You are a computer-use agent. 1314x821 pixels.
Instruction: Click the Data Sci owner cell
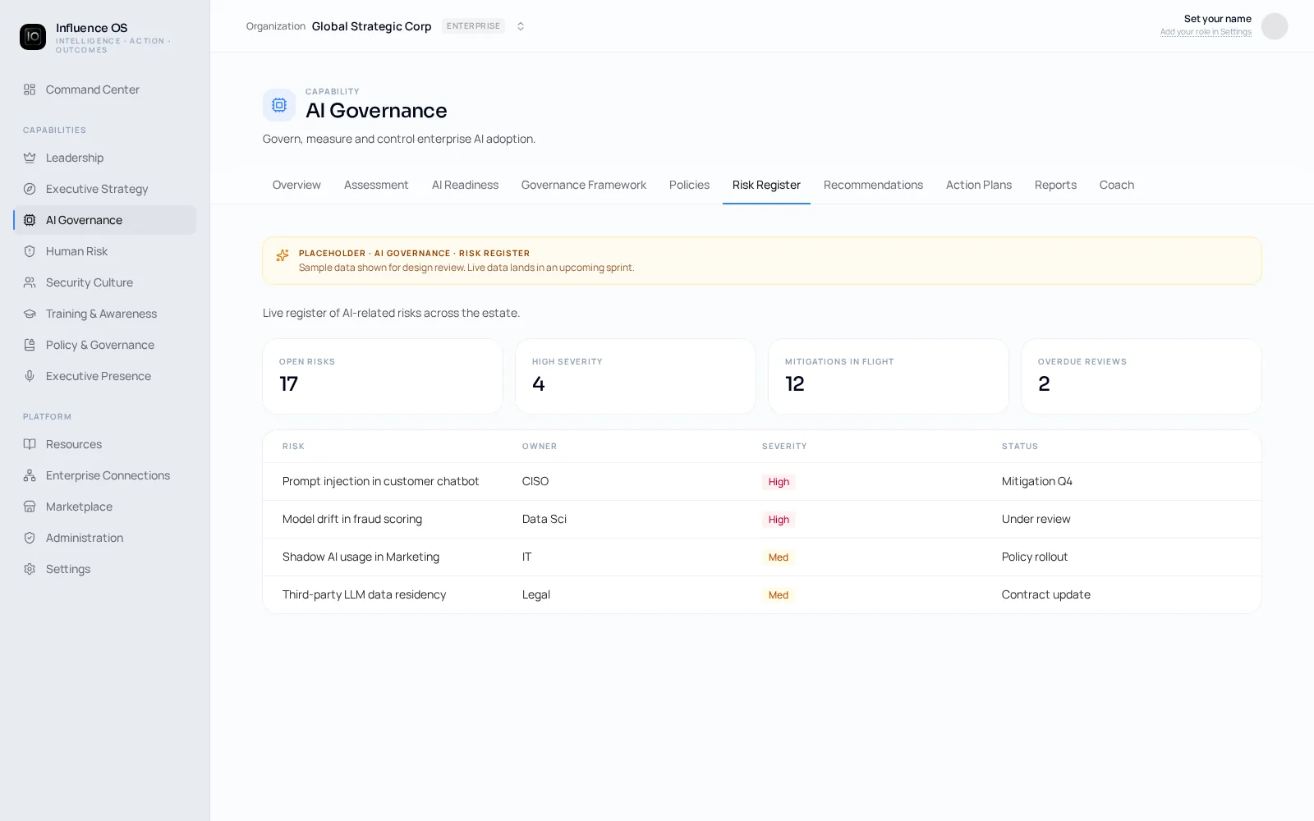coord(544,519)
